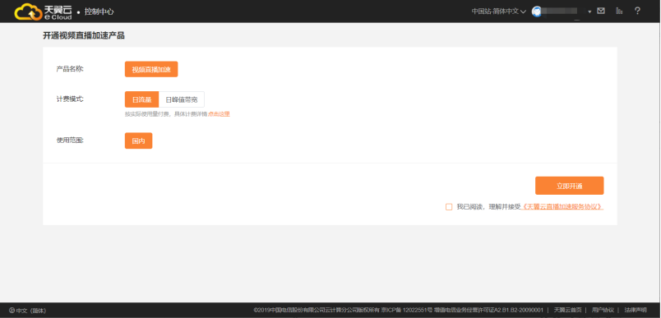Open the 用户协议 footer link
The height and width of the screenshot is (318, 661).
tap(603, 310)
